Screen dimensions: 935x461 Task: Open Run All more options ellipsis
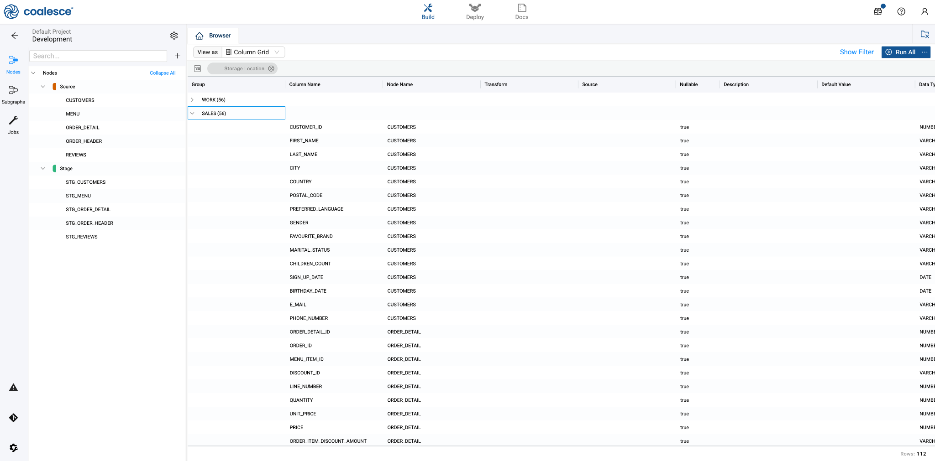924,52
